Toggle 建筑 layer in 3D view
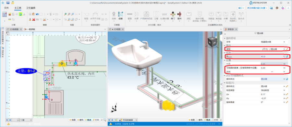The image size is (292, 127). pos(200,120)
